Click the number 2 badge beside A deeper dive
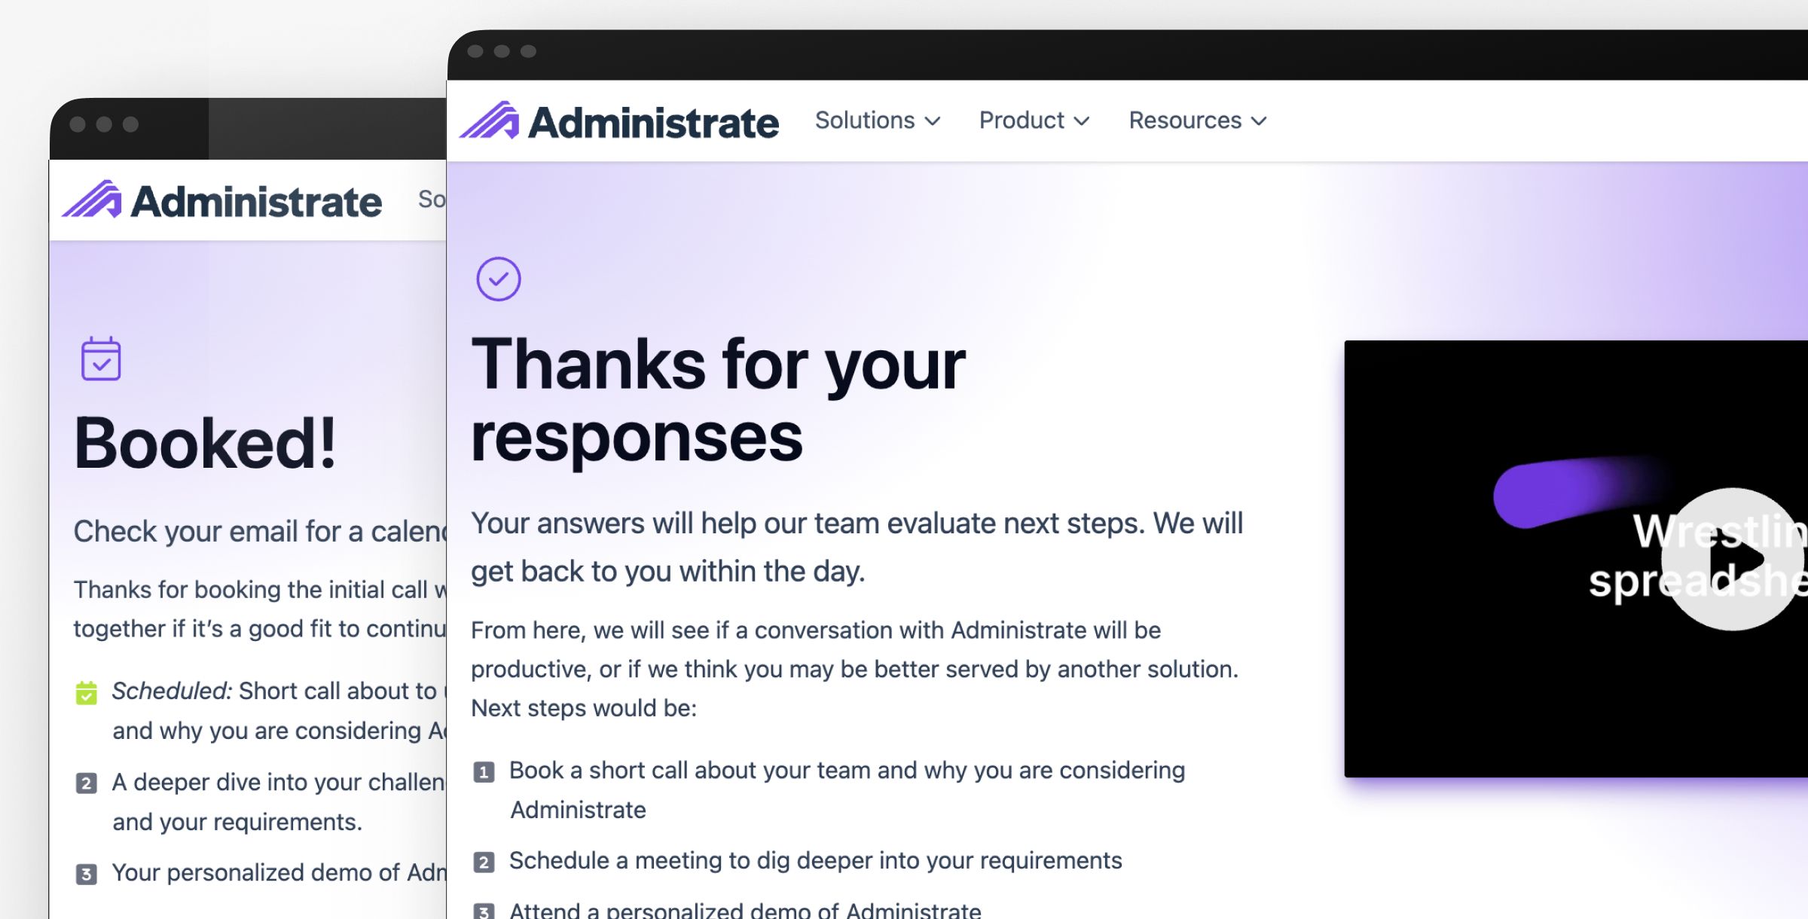The width and height of the screenshot is (1808, 919). click(87, 783)
